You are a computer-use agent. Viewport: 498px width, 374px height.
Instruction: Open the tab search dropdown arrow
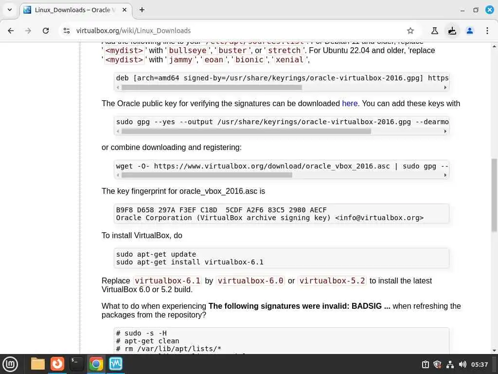tap(10, 10)
